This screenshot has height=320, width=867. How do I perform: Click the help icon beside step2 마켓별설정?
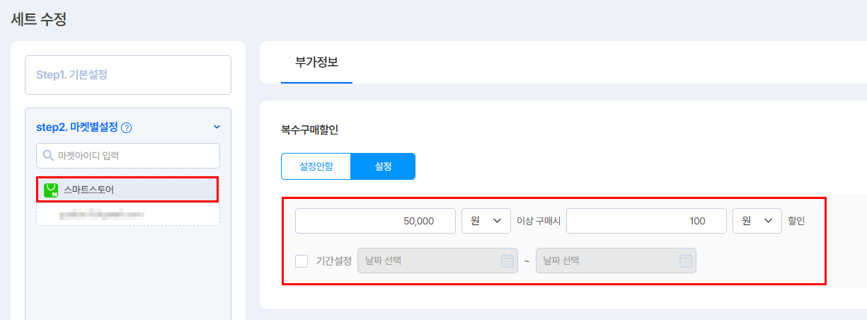[x=127, y=128]
